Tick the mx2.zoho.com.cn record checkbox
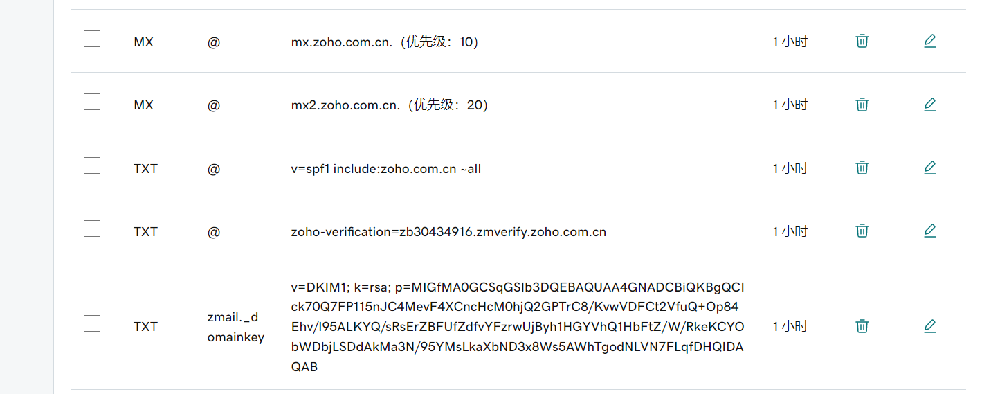 92,102
